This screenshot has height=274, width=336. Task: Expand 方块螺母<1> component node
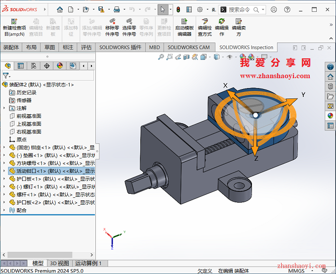(4, 163)
